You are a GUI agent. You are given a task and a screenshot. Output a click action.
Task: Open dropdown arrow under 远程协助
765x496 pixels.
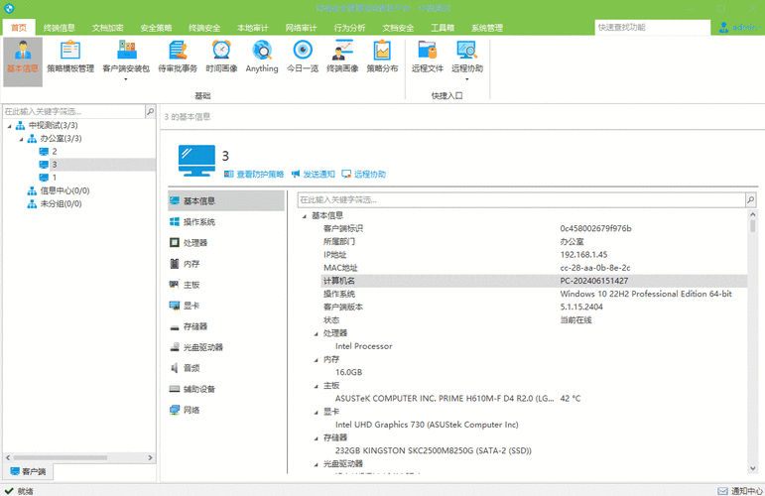coord(467,79)
